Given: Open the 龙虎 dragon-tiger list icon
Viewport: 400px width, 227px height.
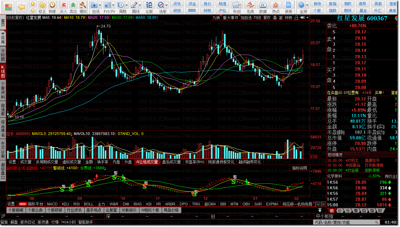Looking at the screenshot, I should [250, 5].
